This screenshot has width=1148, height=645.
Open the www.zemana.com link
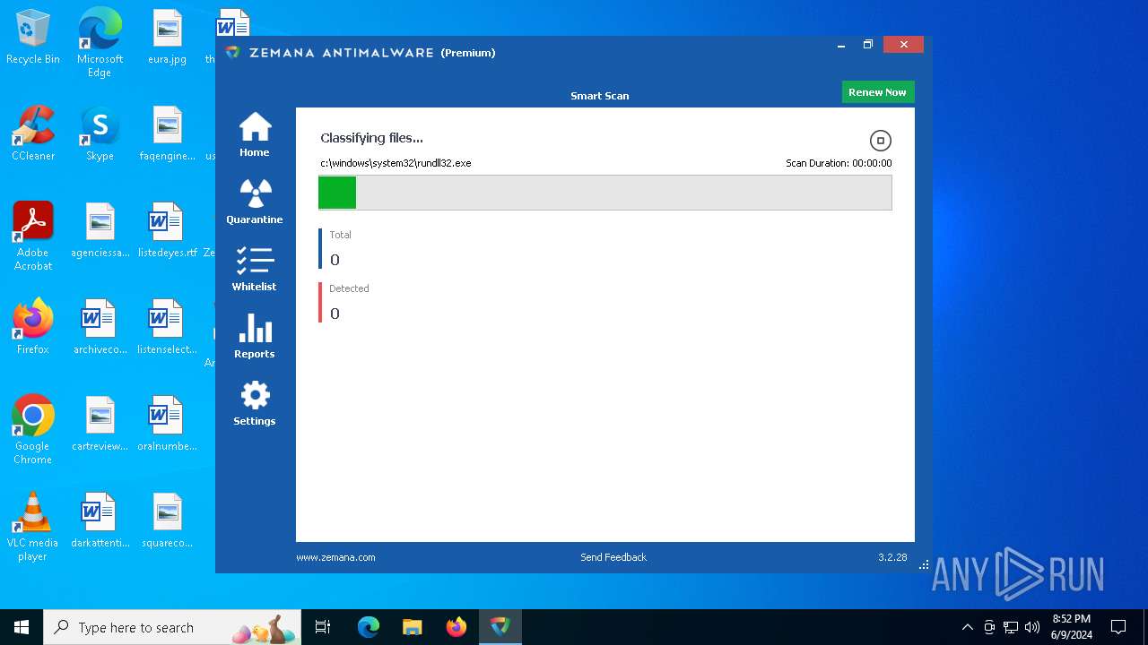(x=335, y=557)
